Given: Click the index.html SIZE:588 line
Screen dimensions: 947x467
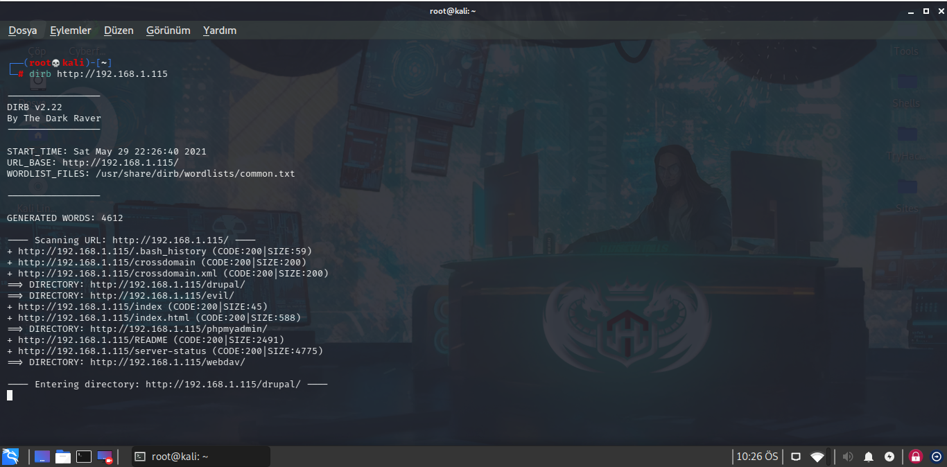Looking at the screenshot, I should click(x=154, y=318).
